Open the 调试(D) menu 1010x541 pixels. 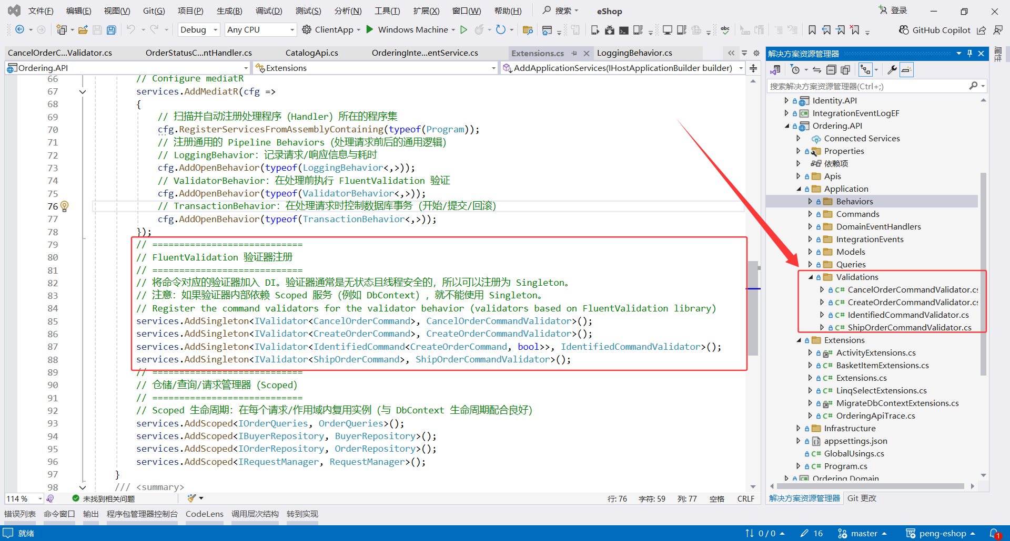(269, 11)
